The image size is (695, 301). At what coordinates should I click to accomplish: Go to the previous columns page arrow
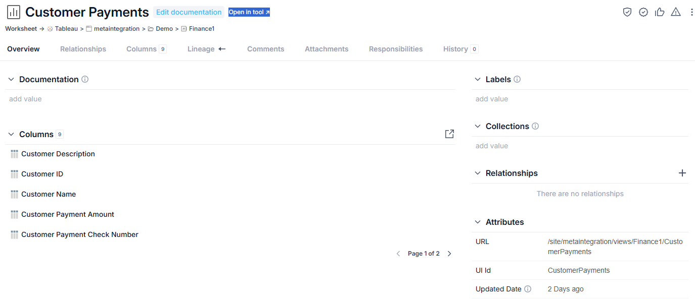398,254
